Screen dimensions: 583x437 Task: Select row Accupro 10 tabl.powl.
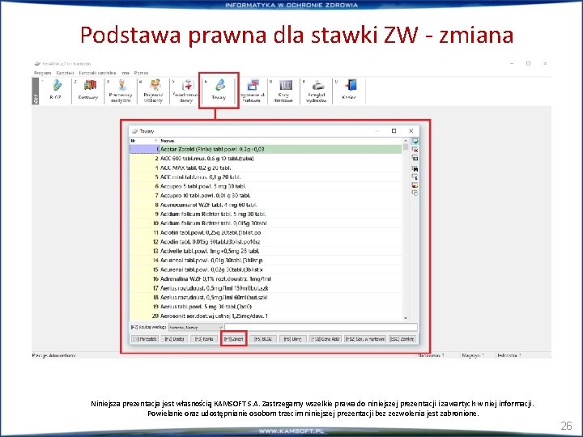[x=266, y=196]
